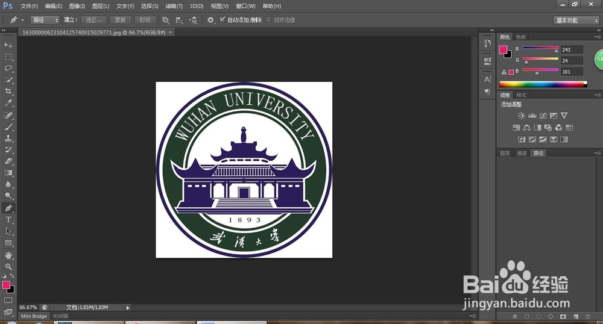Image resolution: width=603 pixels, height=324 pixels.
Task: Open the 路径 mode dropdown
Action: 45,20
